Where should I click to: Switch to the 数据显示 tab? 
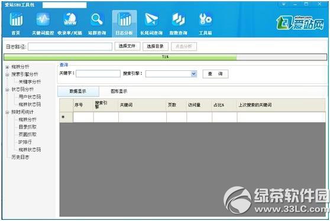[x=78, y=91]
